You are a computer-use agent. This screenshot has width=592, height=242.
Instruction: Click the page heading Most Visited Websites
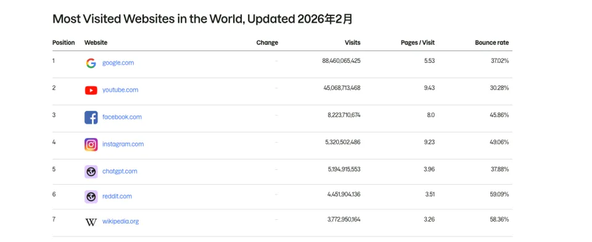pyautogui.click(x=202, y=19)
